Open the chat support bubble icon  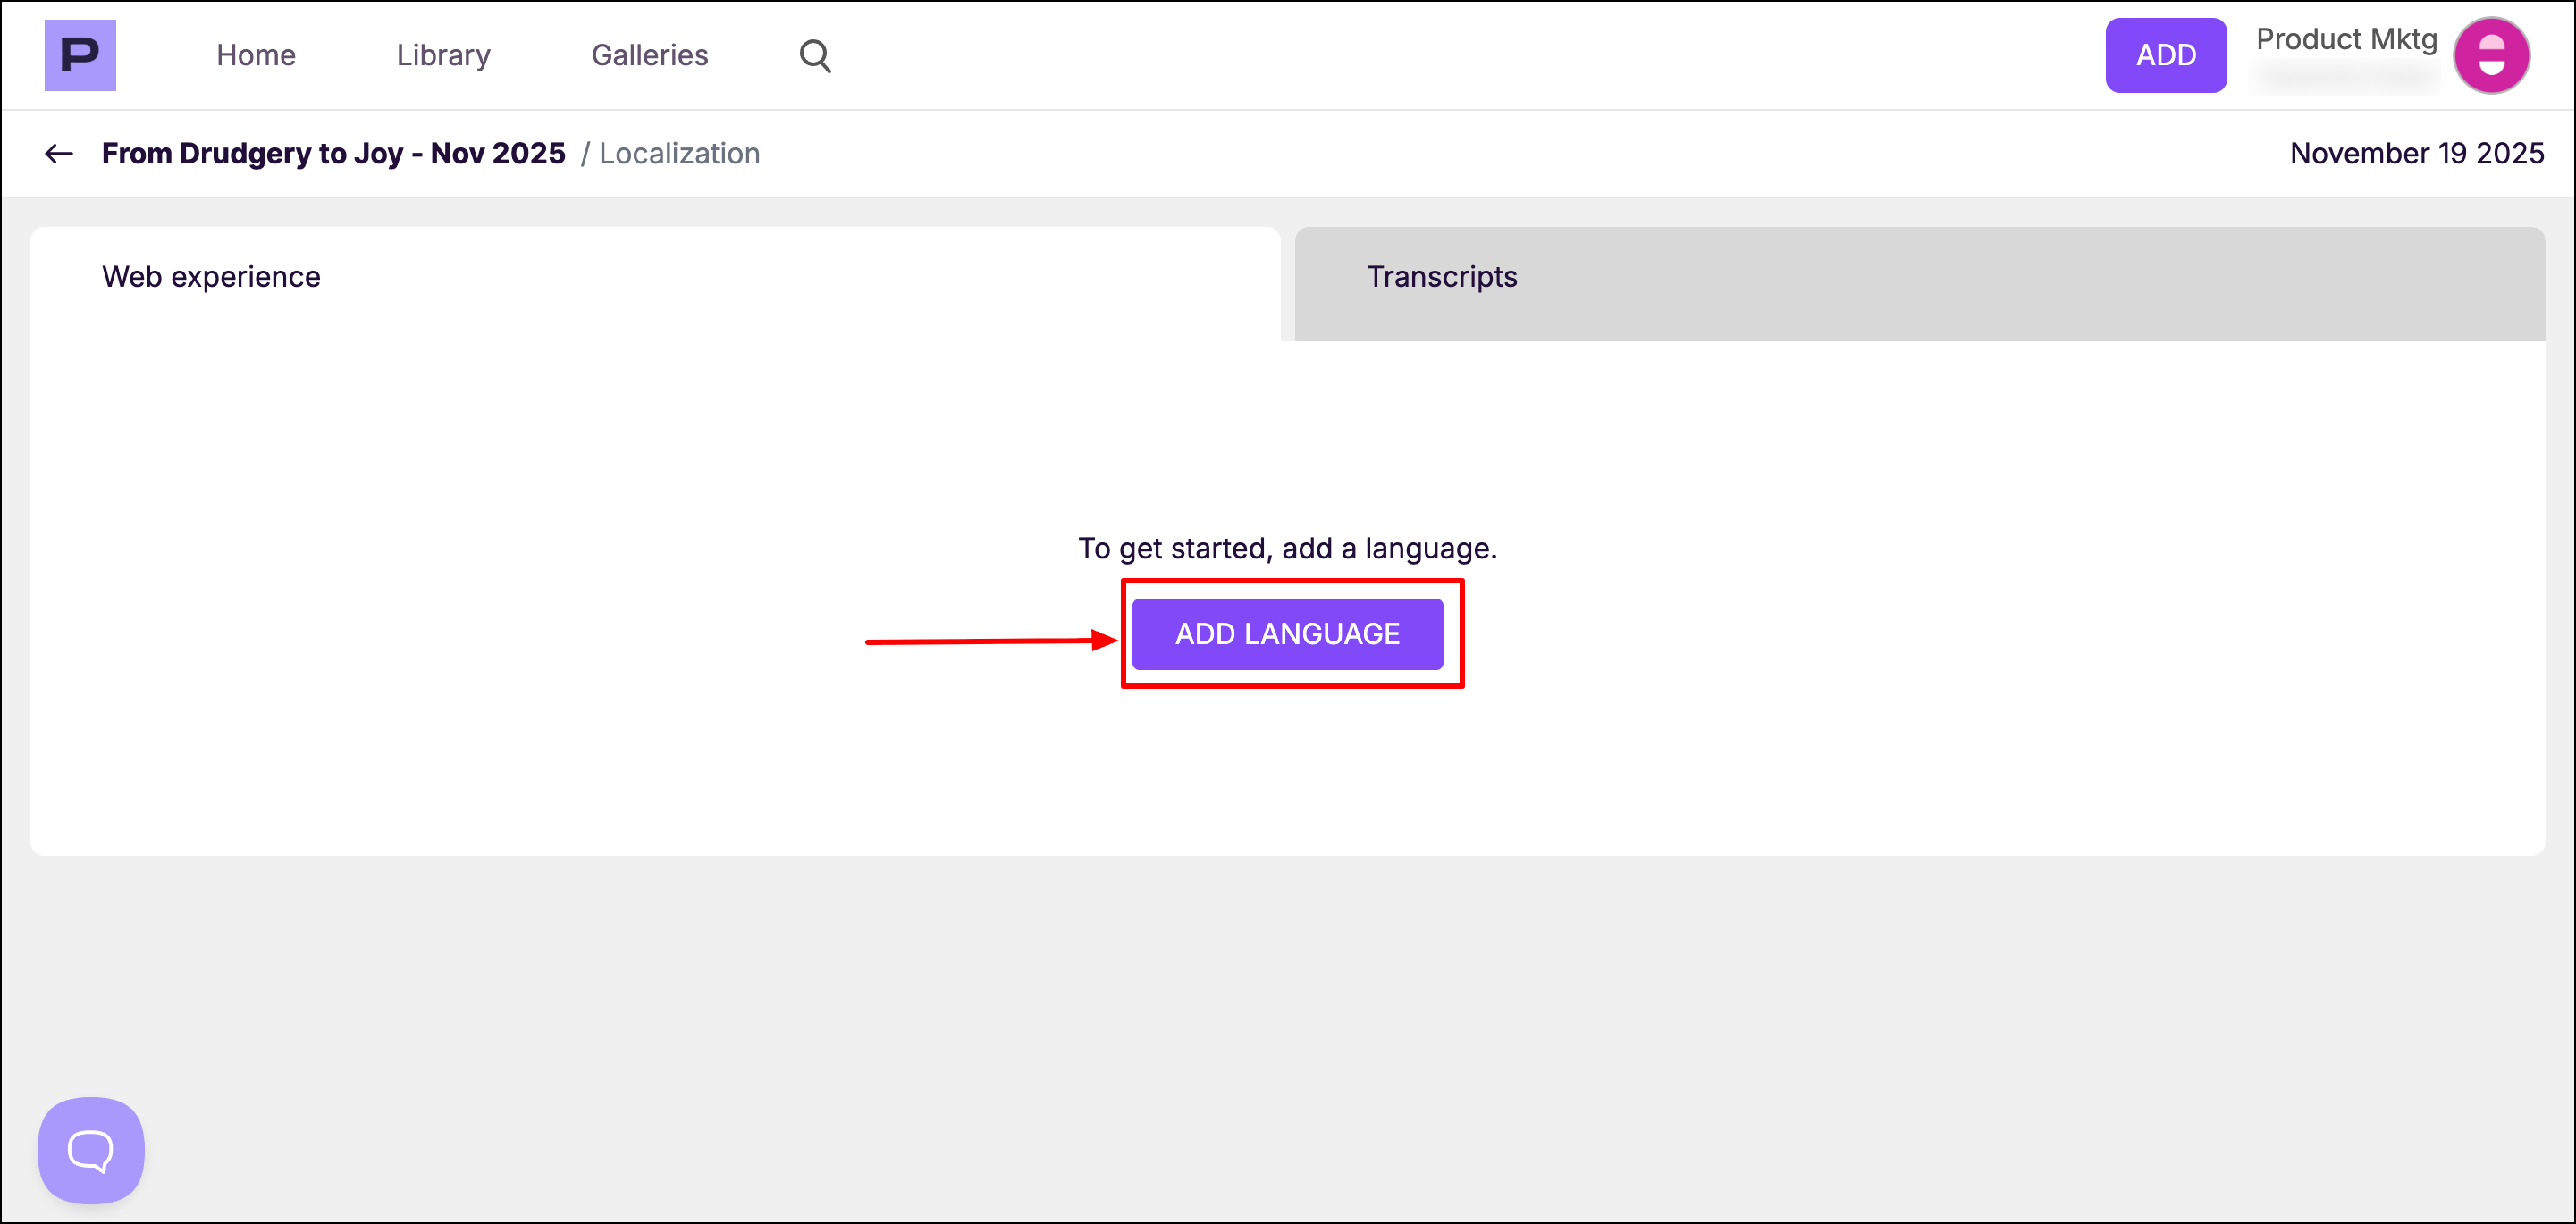(91, 1150)
